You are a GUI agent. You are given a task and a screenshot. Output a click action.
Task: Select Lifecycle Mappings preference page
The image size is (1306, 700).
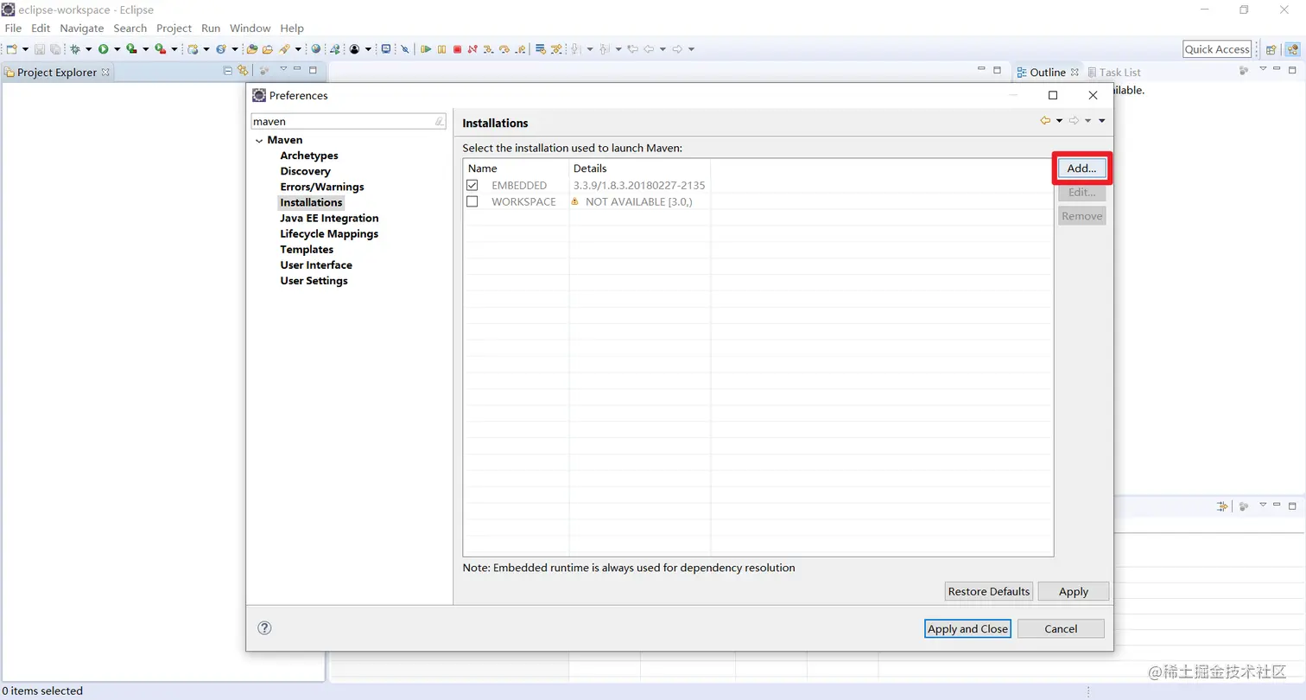pos(329,234)
